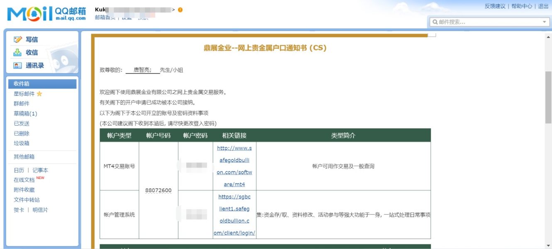Click the 类型简介 column header
Viewport: 552px width, 249px height.
(343, 136)
